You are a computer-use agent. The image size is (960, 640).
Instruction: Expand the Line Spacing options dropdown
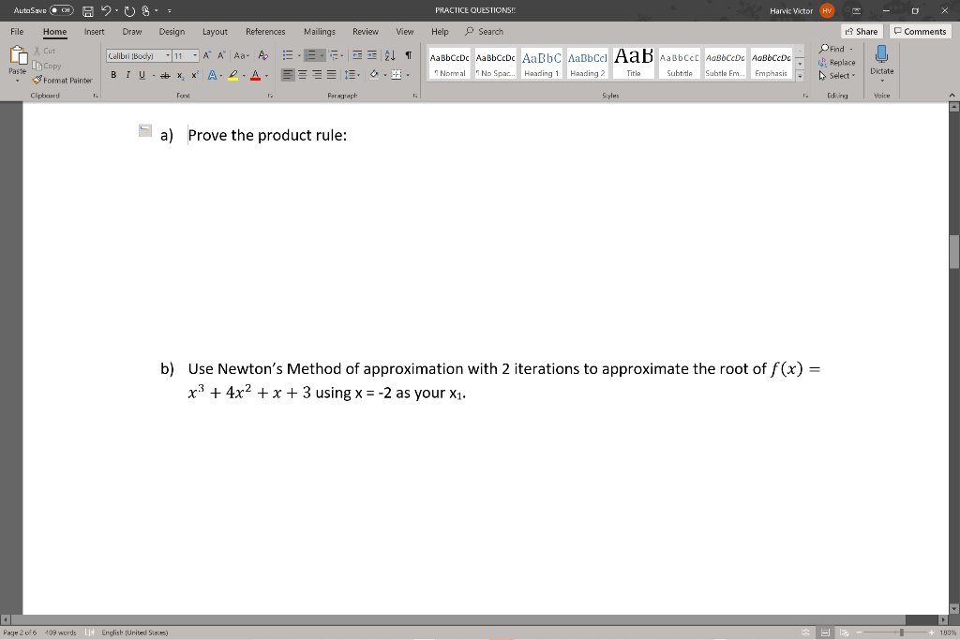(359, 73)
